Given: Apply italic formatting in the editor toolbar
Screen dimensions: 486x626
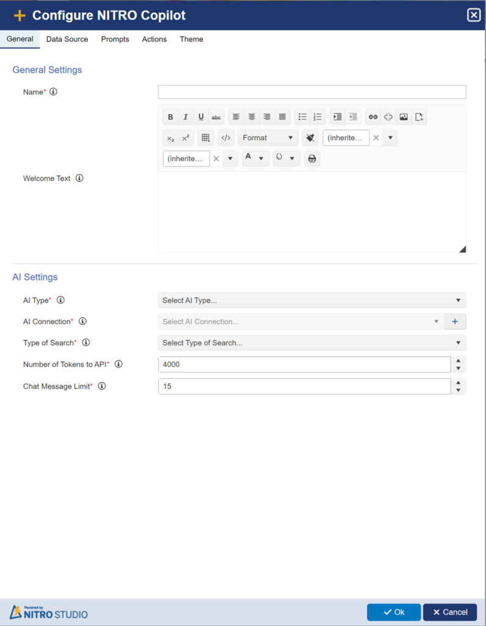Looking at the screenshot, I should click(186, 117).
